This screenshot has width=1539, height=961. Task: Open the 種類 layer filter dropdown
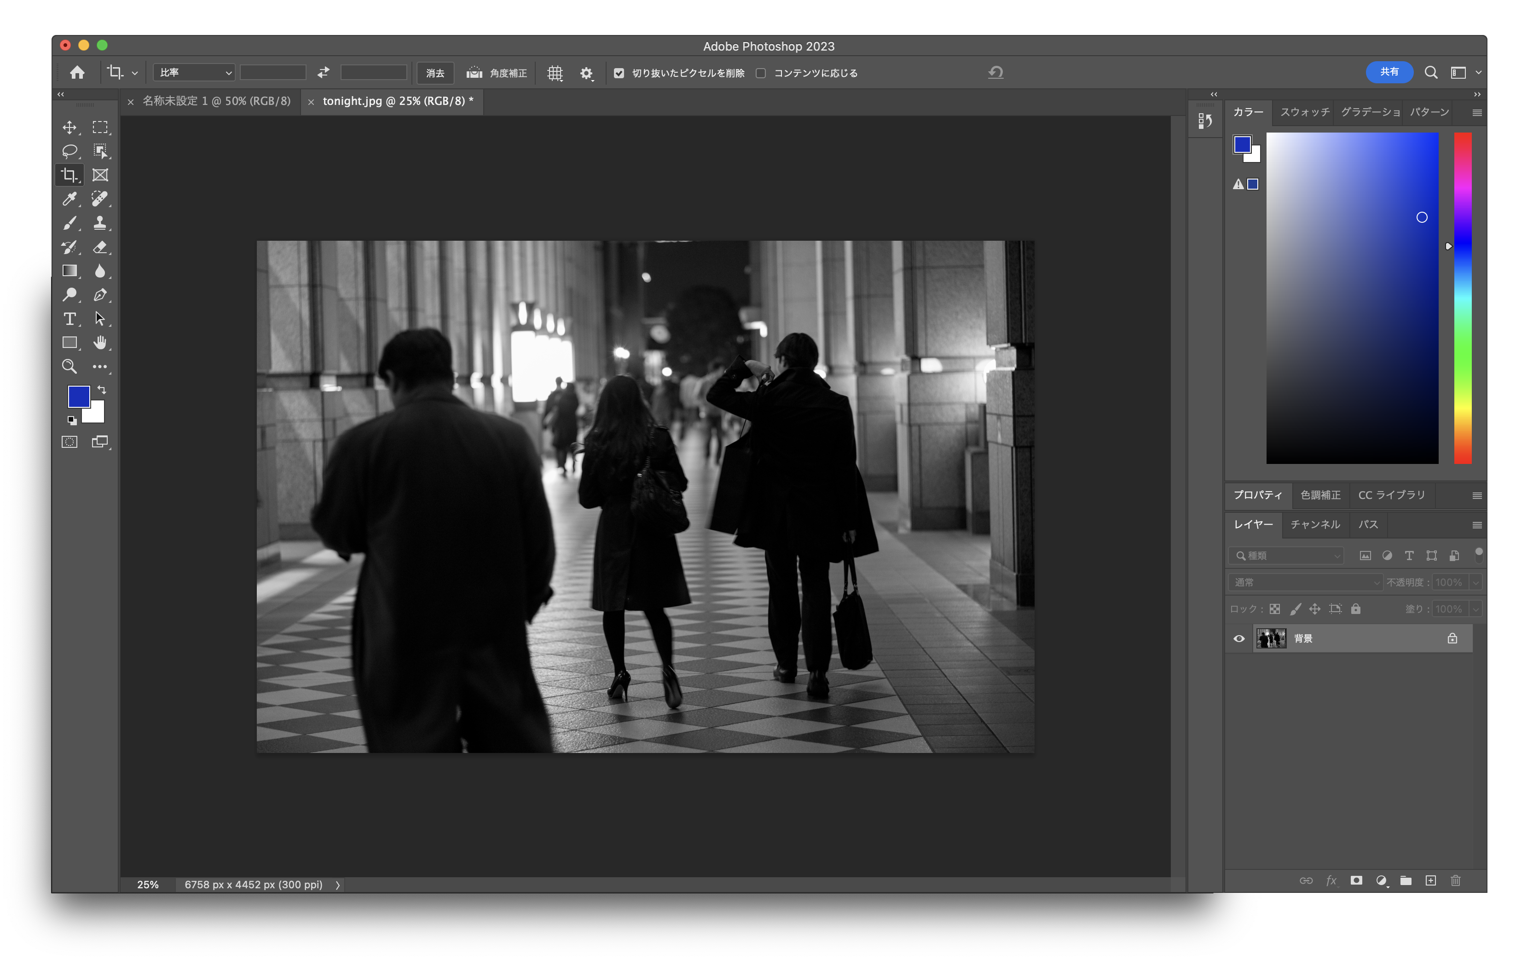(1286, 556)
